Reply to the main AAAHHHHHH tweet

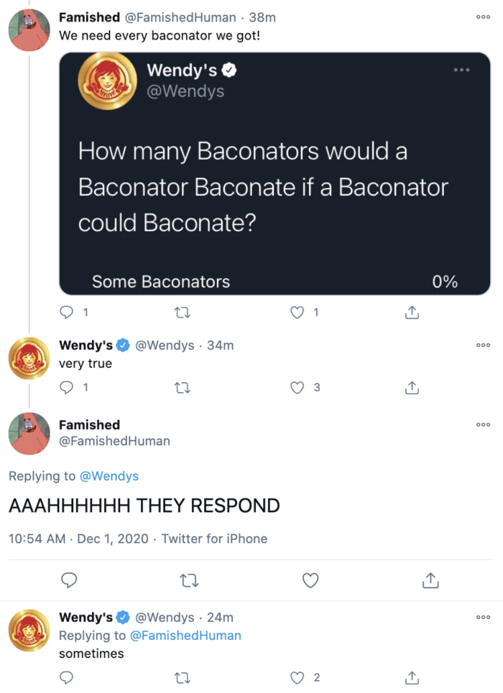[x=69, y=580]
